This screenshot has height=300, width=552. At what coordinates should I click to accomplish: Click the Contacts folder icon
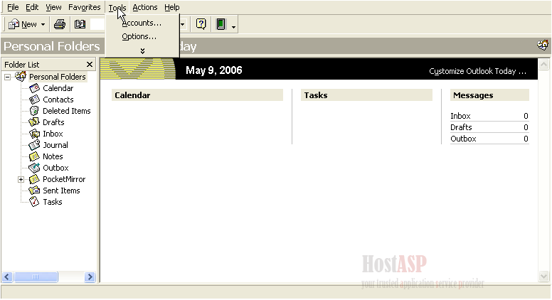[x=34, y=100]
